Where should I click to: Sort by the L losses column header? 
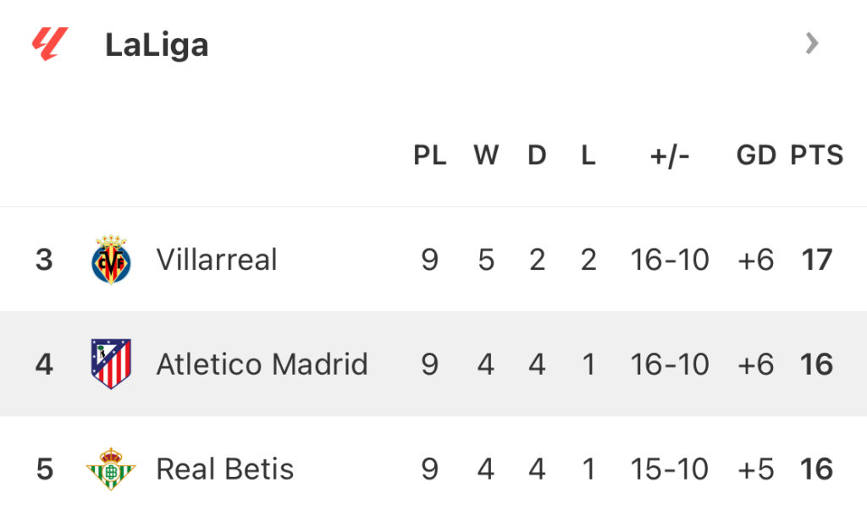point(588,156)
